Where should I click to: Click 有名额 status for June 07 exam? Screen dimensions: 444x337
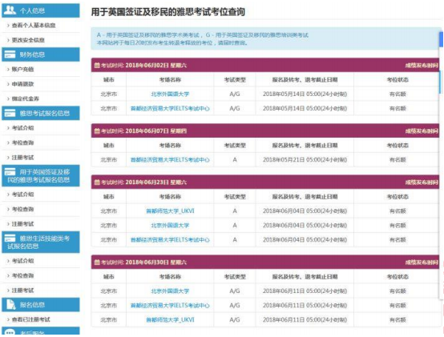[x=398, y=160]
